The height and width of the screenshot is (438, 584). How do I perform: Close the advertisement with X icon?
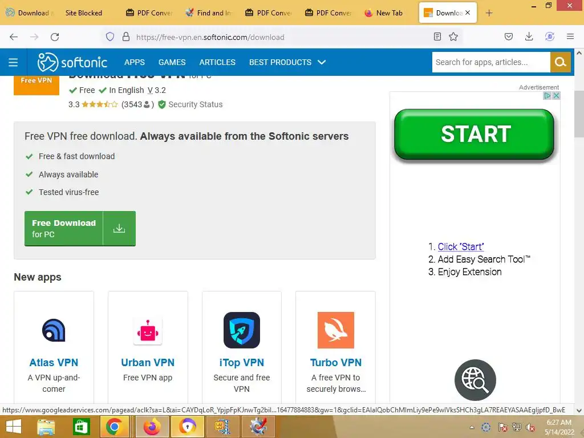(556, 96)
